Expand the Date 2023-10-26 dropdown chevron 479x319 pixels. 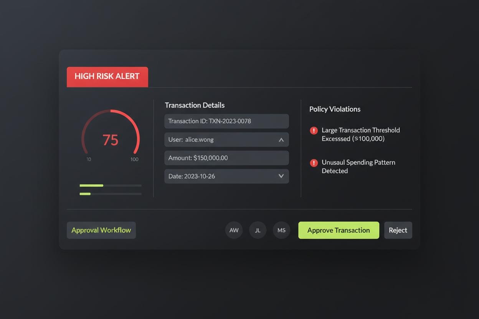281,176
